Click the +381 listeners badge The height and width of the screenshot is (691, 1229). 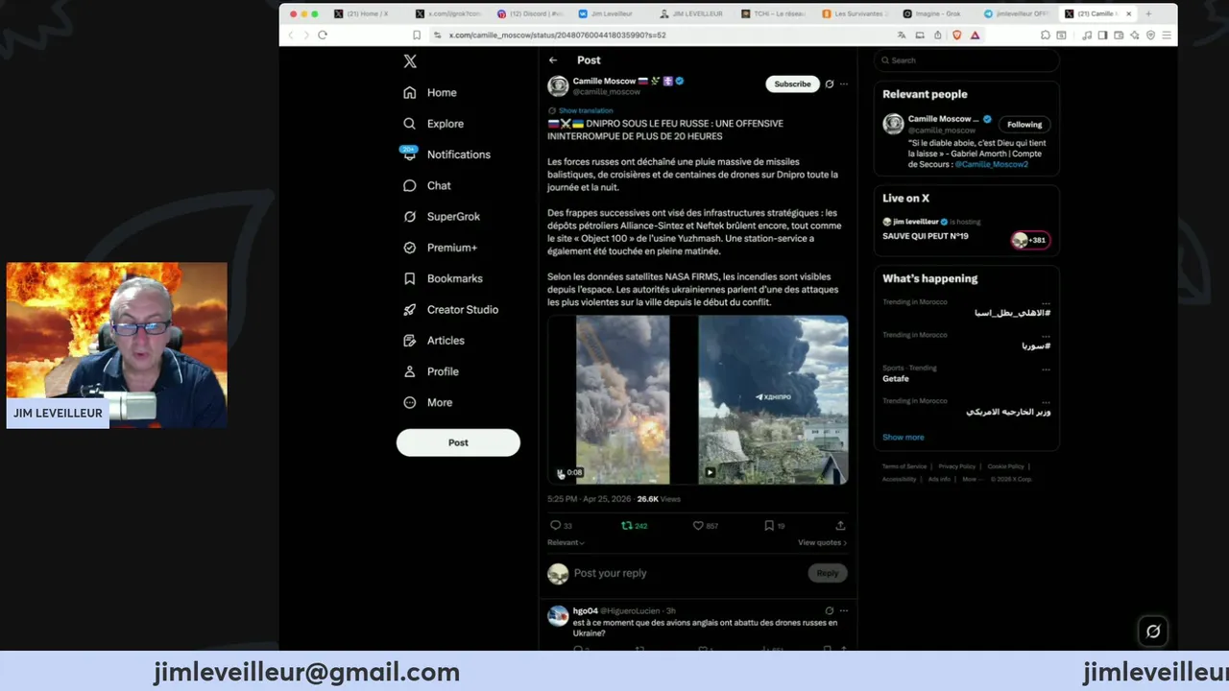pos(1030,240)
